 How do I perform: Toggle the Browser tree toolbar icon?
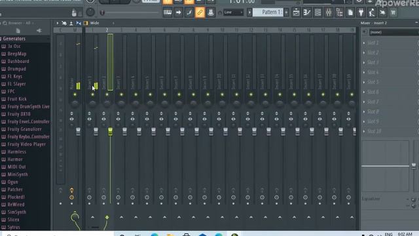(x=339, y=12)
